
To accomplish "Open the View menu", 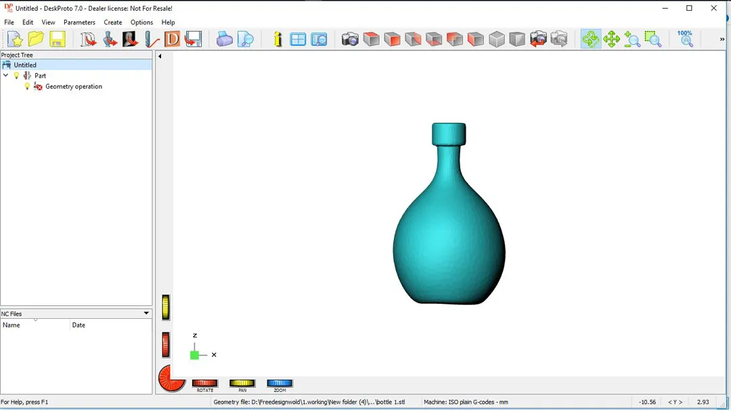I will click(48, 22).
